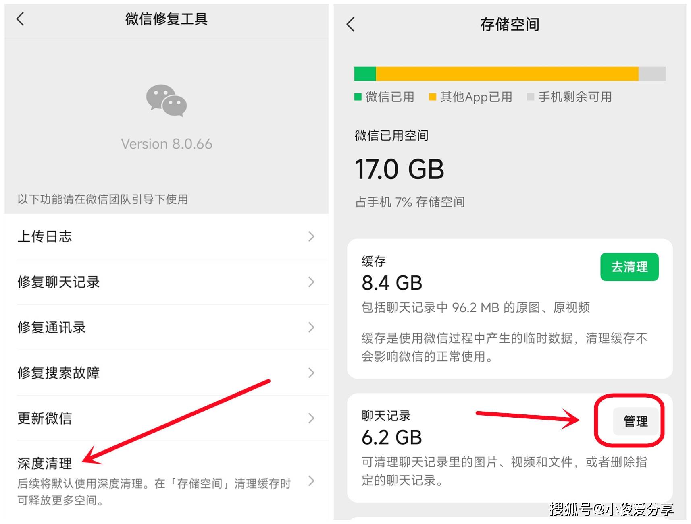Go back from the 微信修复工具 screen
691x524 pixels.
20,19
